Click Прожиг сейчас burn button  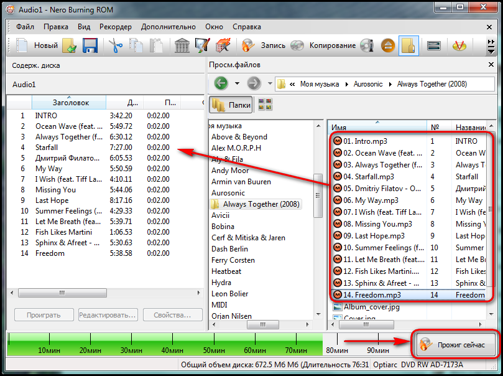coord(456,344)
